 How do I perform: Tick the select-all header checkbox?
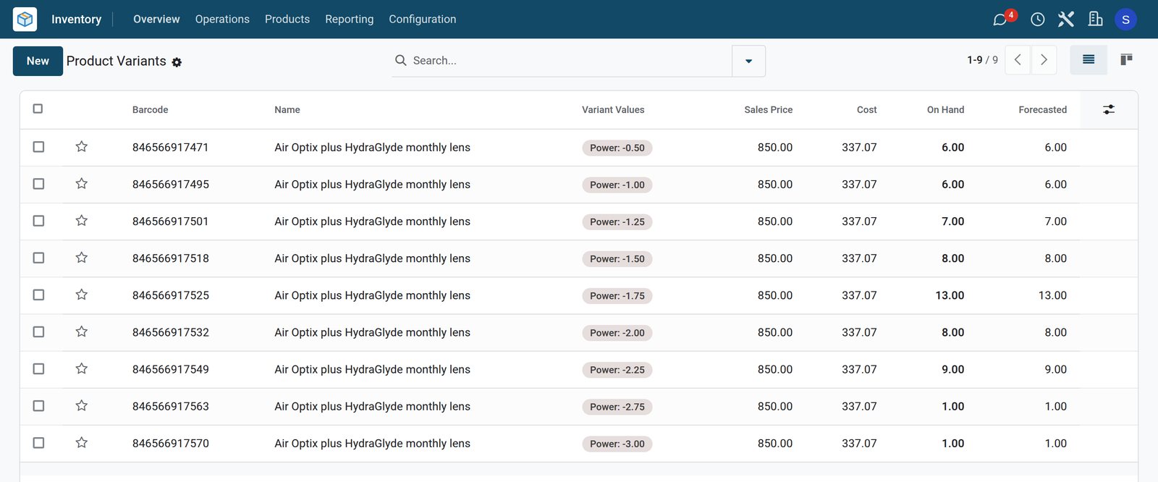(x=38, y=109)
